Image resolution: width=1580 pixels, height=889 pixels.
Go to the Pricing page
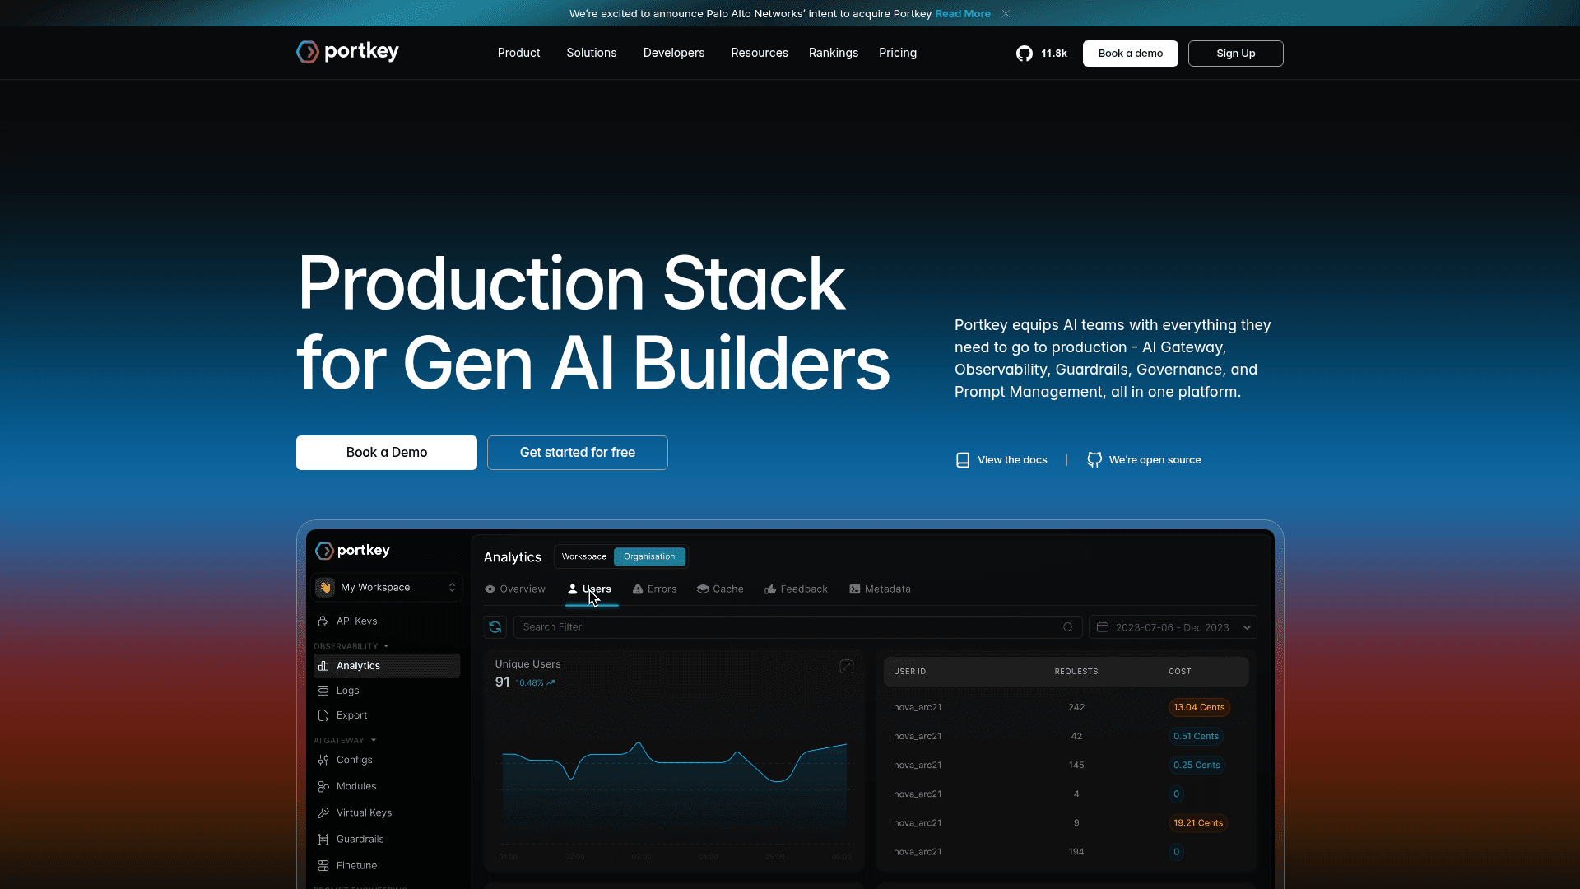(x=898, y=53)
